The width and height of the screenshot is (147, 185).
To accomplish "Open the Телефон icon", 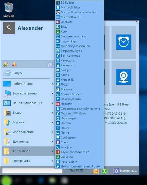I will [x=58, y=147].
